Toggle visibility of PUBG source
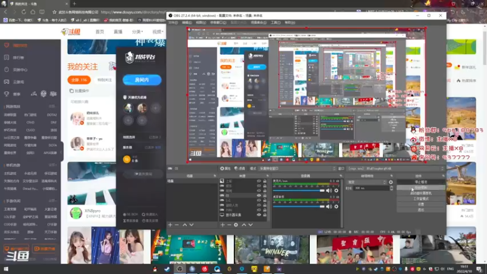487x274 pixels. 259,210
